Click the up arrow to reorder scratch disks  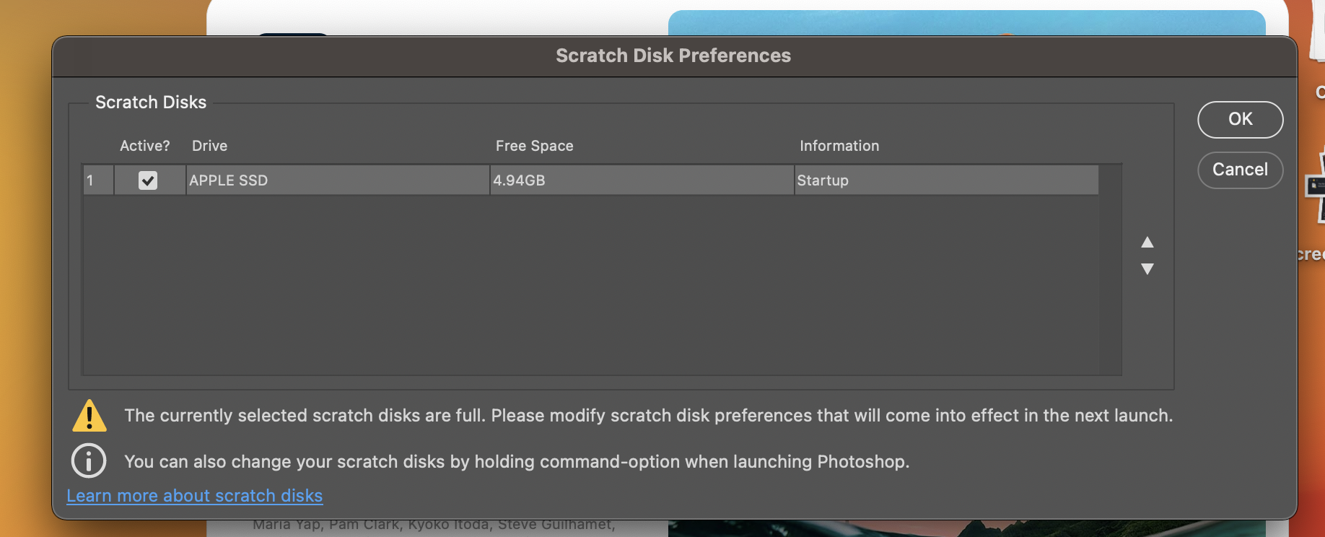(1147, 243)
